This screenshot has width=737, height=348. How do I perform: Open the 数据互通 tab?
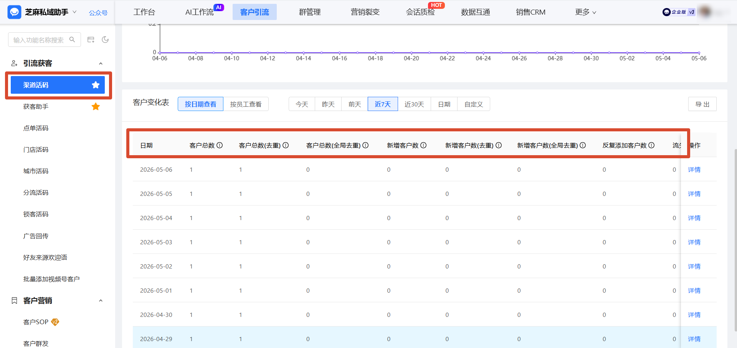coord(476,12)
